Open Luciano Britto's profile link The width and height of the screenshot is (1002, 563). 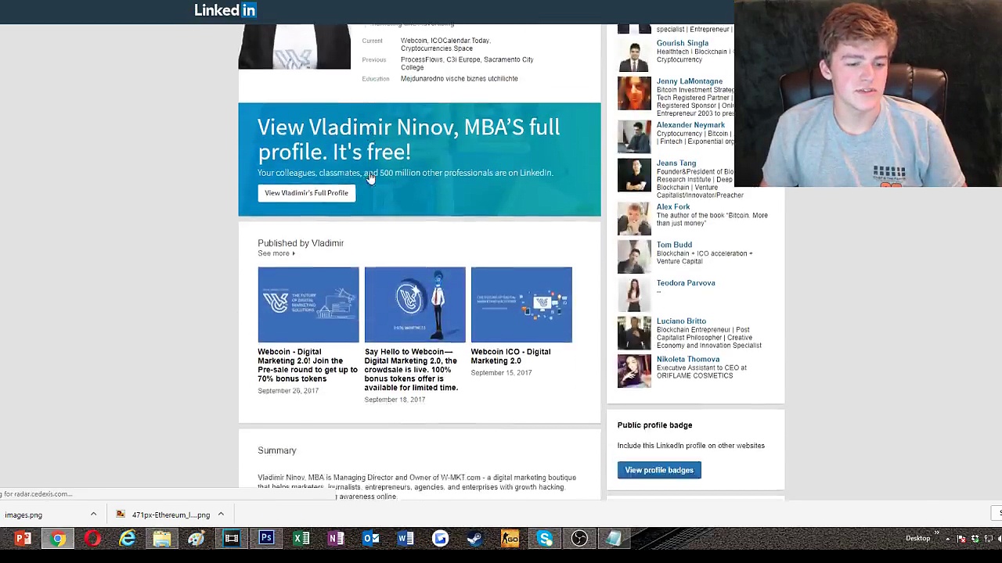[681, 321]
